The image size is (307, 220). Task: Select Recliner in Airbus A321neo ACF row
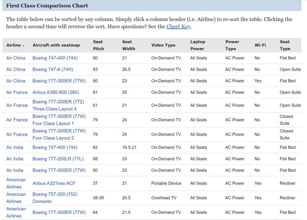tap(288, 184)
